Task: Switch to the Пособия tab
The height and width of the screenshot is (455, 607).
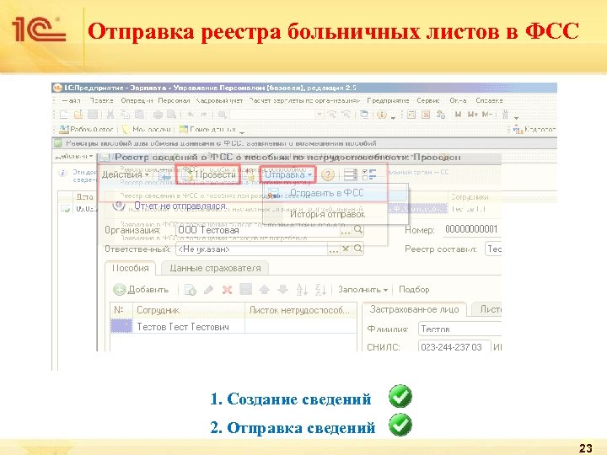Action: pos(130,268)
